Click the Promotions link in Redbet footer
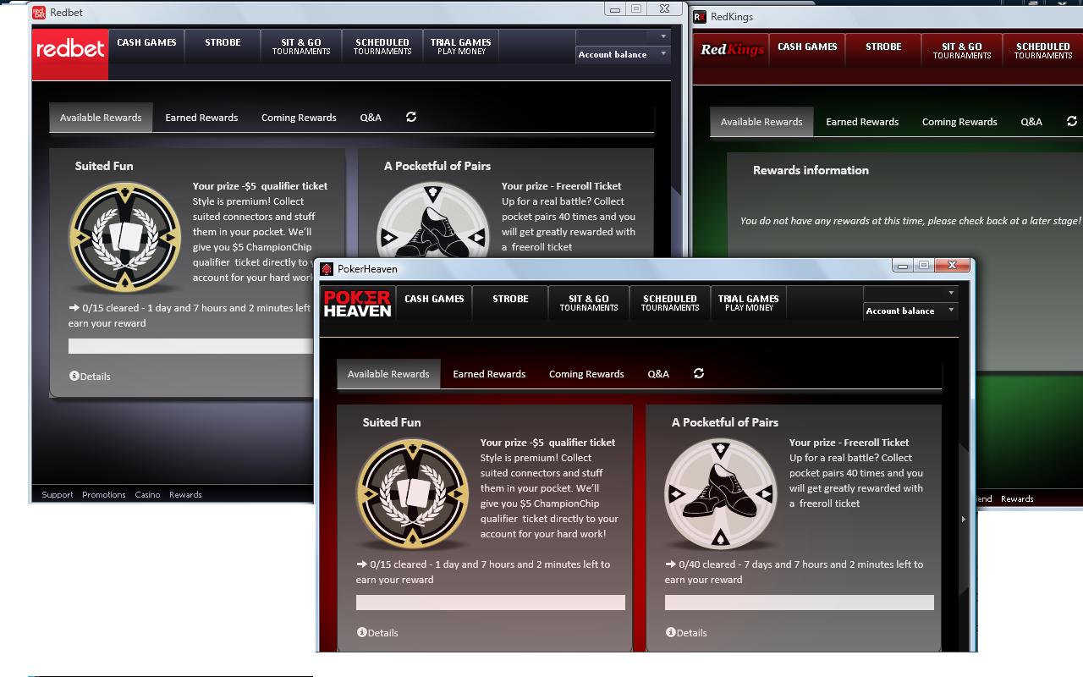The height and width of the screenshot is (677, 1083). 104,495
